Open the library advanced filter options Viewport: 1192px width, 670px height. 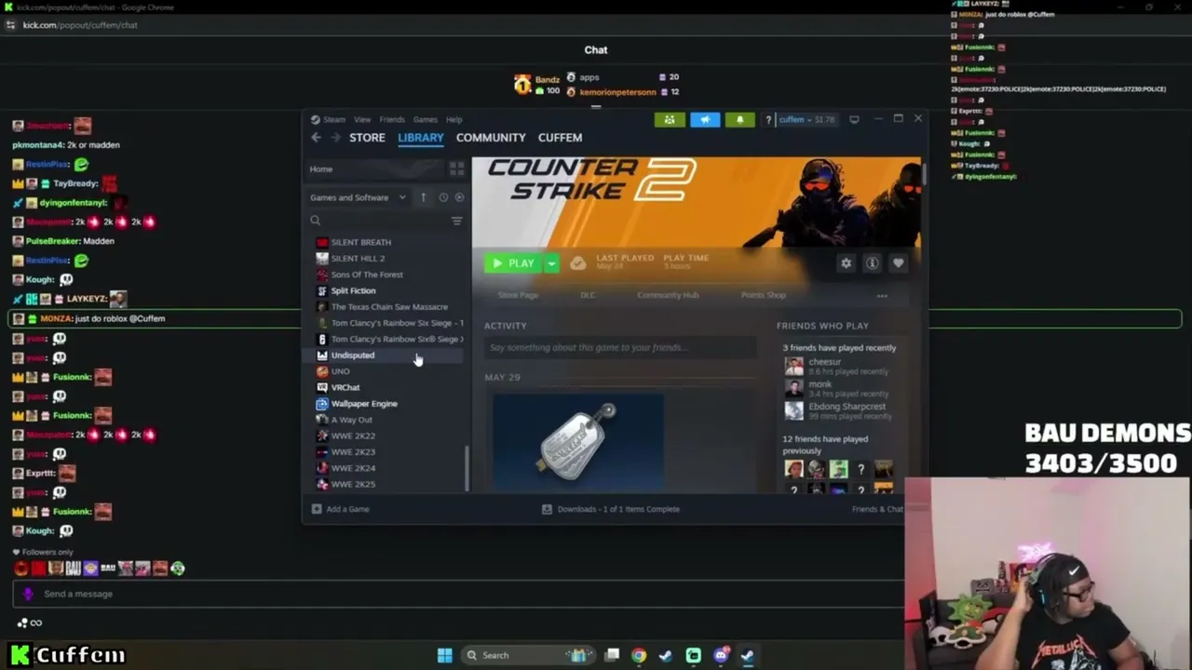tap(456, 221)
